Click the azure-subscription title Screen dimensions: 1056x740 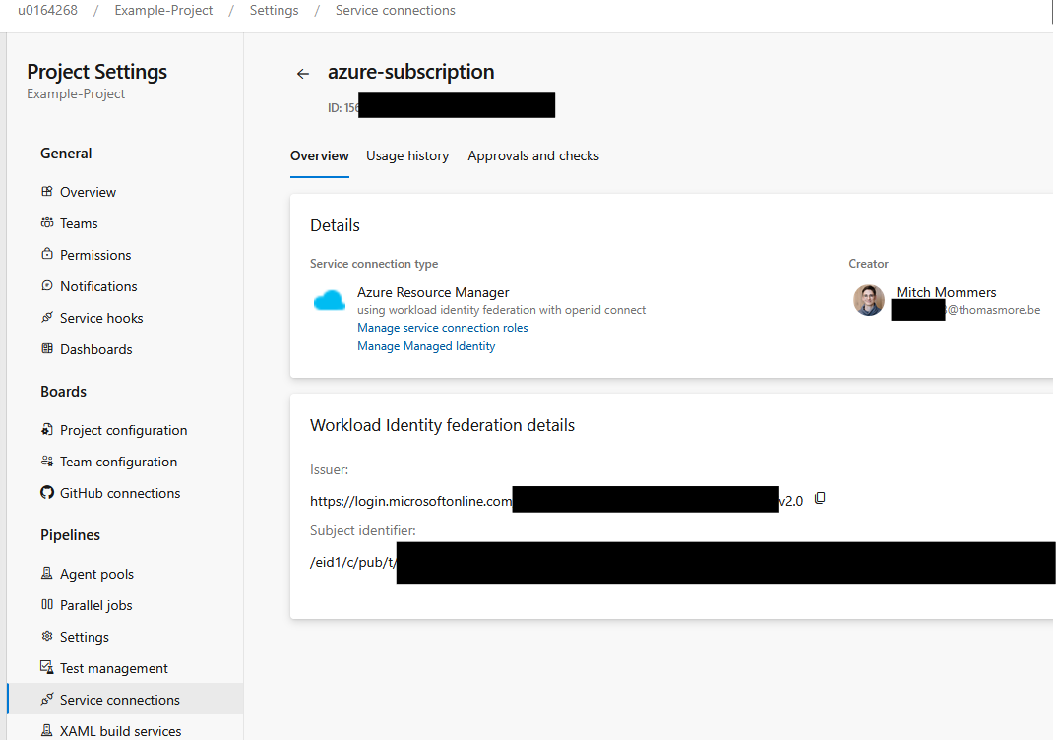410,72
